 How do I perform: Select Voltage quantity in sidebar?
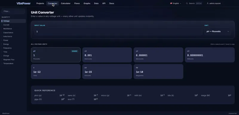pos(13,21)
